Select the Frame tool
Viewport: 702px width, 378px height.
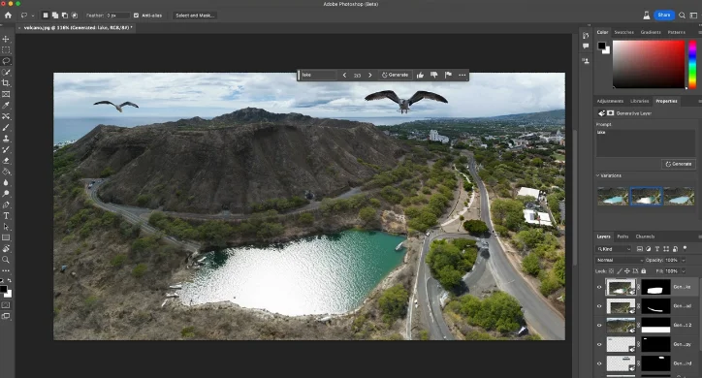tap(6, 94)
